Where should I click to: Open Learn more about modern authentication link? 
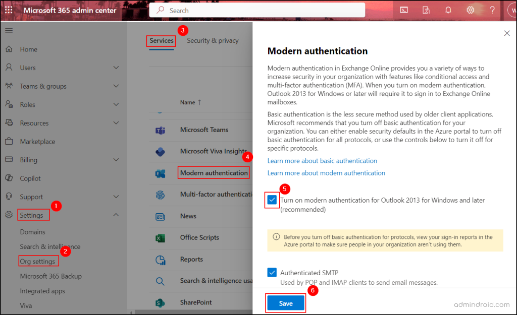pos(326,173)
